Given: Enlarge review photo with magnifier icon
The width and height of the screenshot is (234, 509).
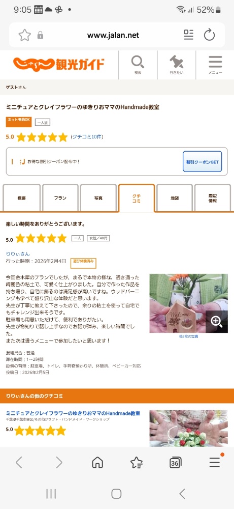Looking at the screenshot, I should [217, 322].
